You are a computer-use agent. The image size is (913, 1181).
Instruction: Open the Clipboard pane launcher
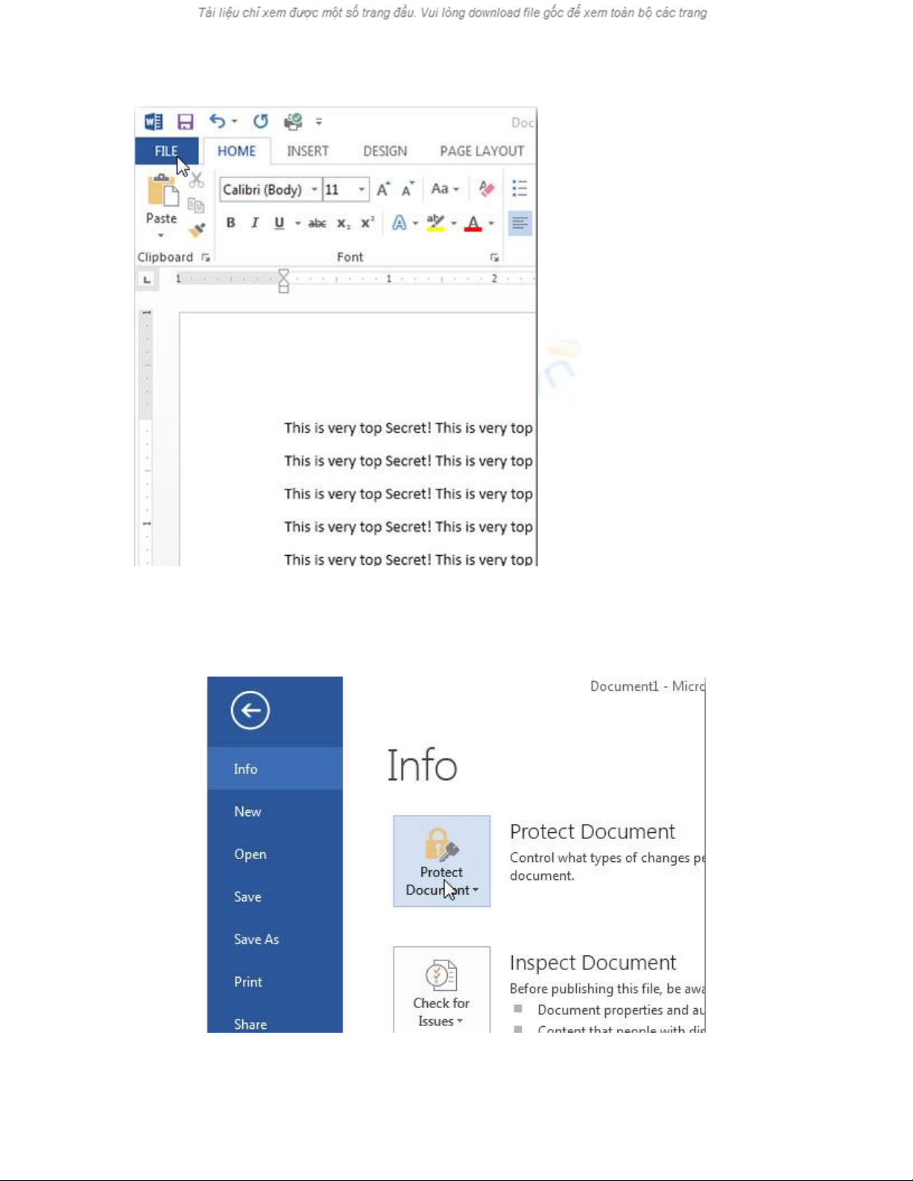click(x=206, y=258)
